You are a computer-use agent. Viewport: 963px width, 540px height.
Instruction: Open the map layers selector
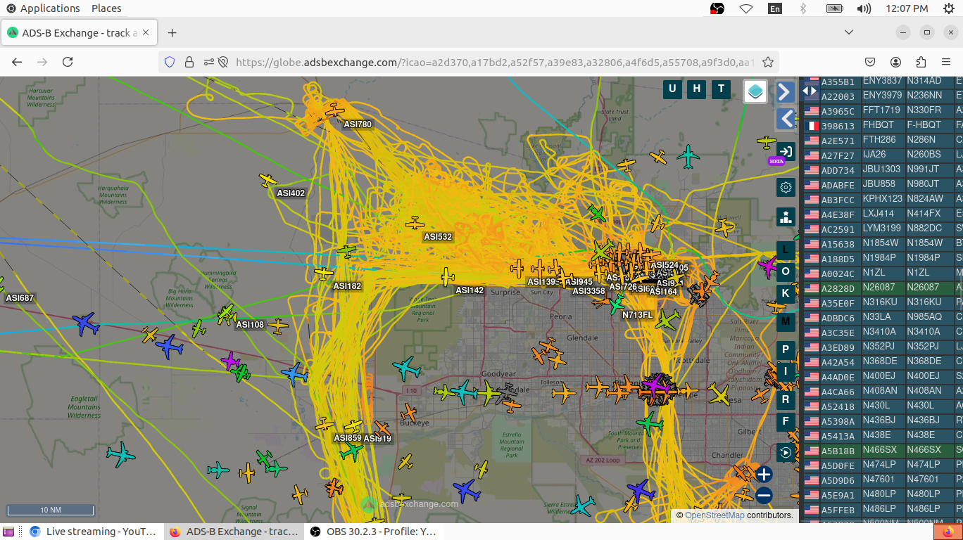point(755,91)
